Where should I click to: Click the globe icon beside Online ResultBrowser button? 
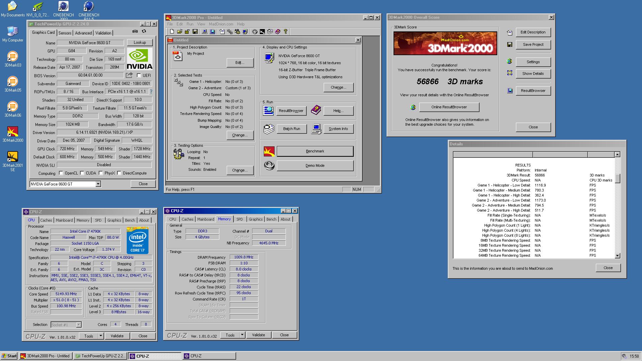click(413, 107)
